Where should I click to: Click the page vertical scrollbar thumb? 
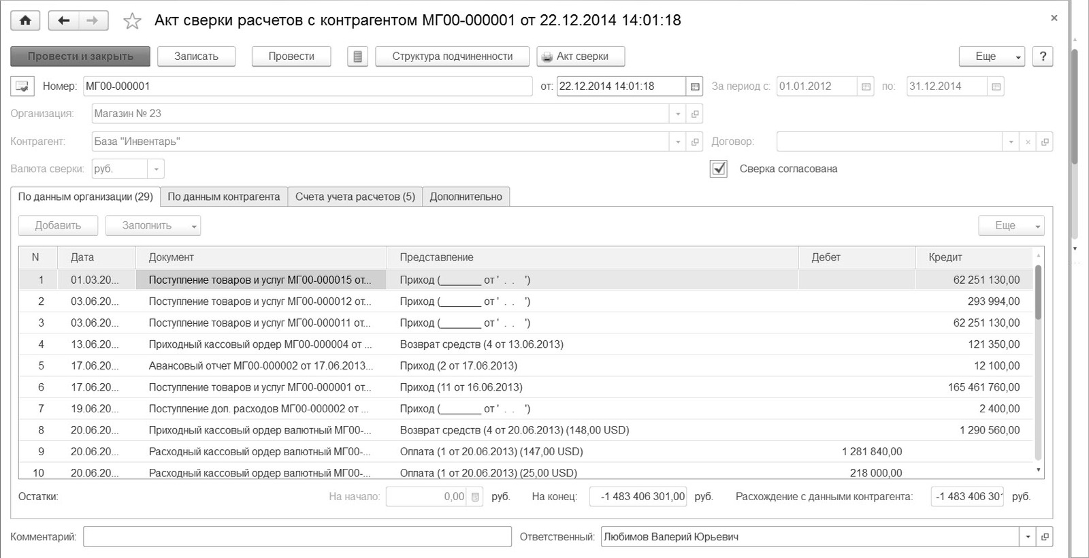click(1075, 105)
